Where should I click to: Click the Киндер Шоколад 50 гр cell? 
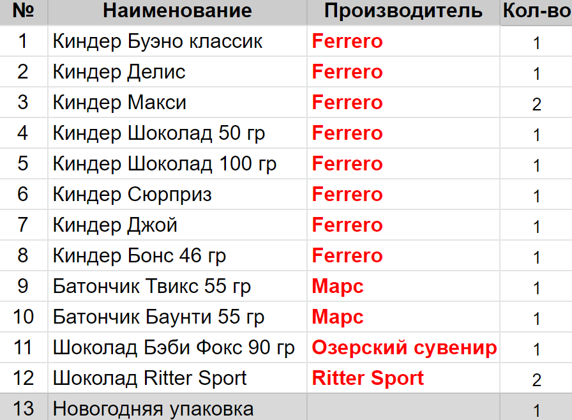click(158, 133)
